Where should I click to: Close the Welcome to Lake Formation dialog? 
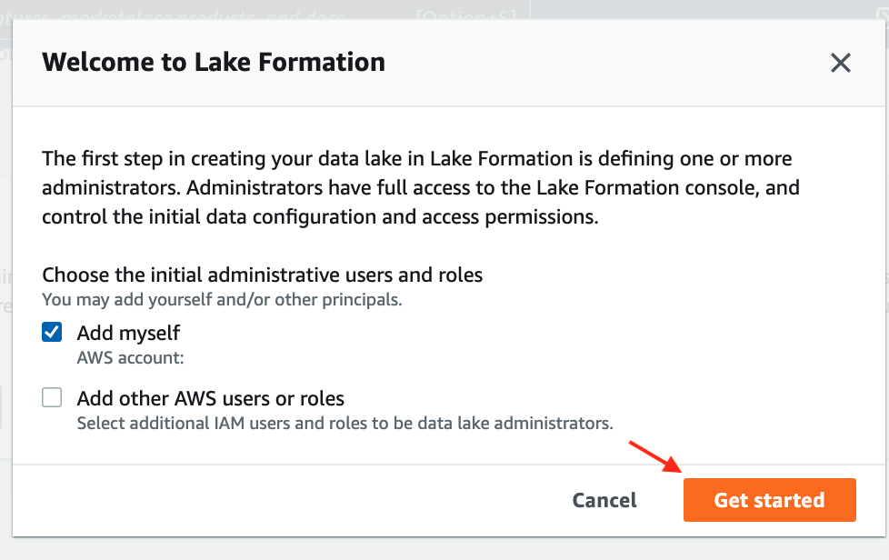(841, 63)
